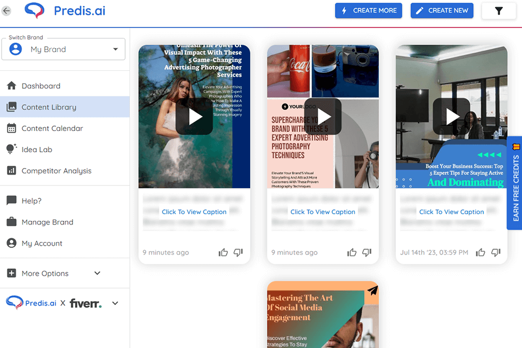Click the Predis.ai logo at top

coord(65,11)
